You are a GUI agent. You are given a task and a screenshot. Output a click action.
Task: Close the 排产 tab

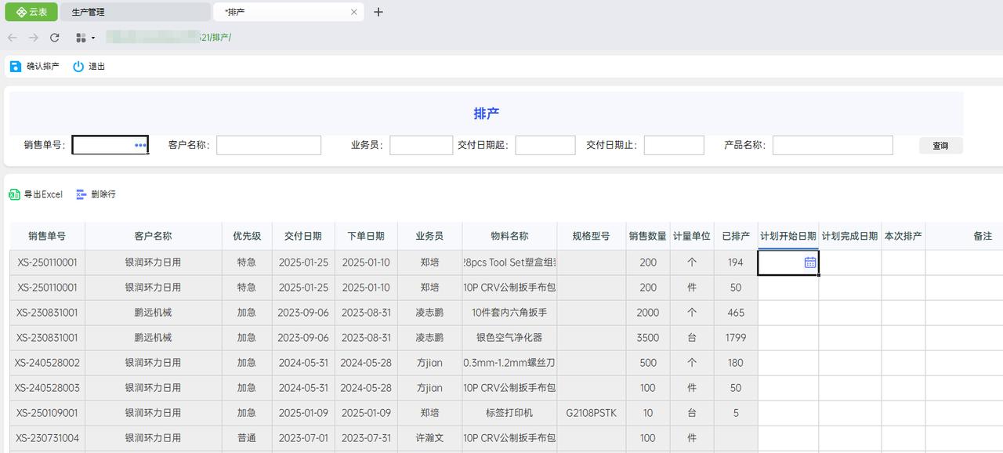coord(354,12)
